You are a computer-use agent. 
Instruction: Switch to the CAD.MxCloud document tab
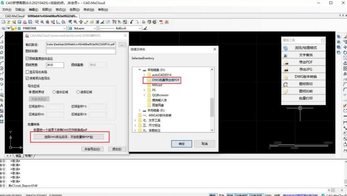[14, 16]
